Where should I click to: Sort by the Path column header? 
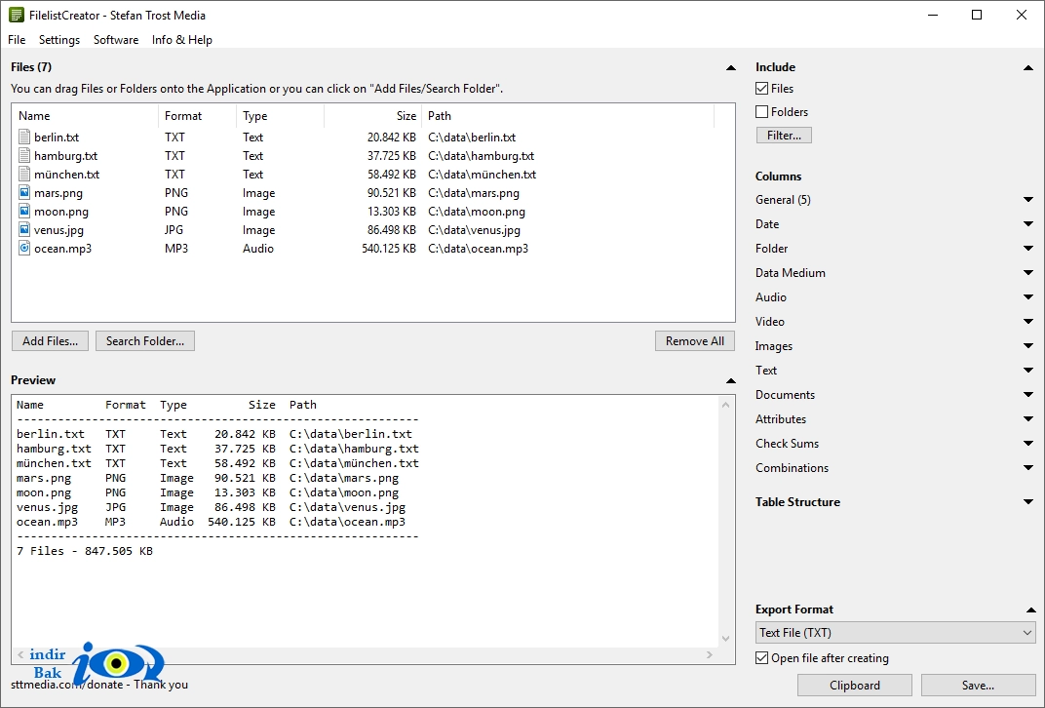click(x=567, y=116)
